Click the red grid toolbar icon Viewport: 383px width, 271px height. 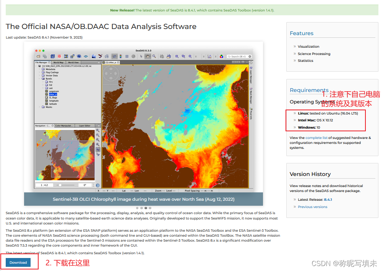(59, 56)
